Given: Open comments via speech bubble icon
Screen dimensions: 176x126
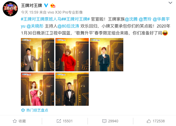Looking at the screenshot, I should pyautogui.click(x=104, y=121).
